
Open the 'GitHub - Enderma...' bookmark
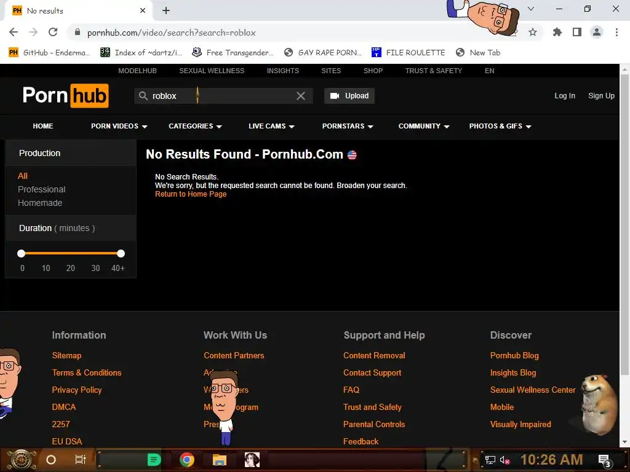tap(49, 53)
